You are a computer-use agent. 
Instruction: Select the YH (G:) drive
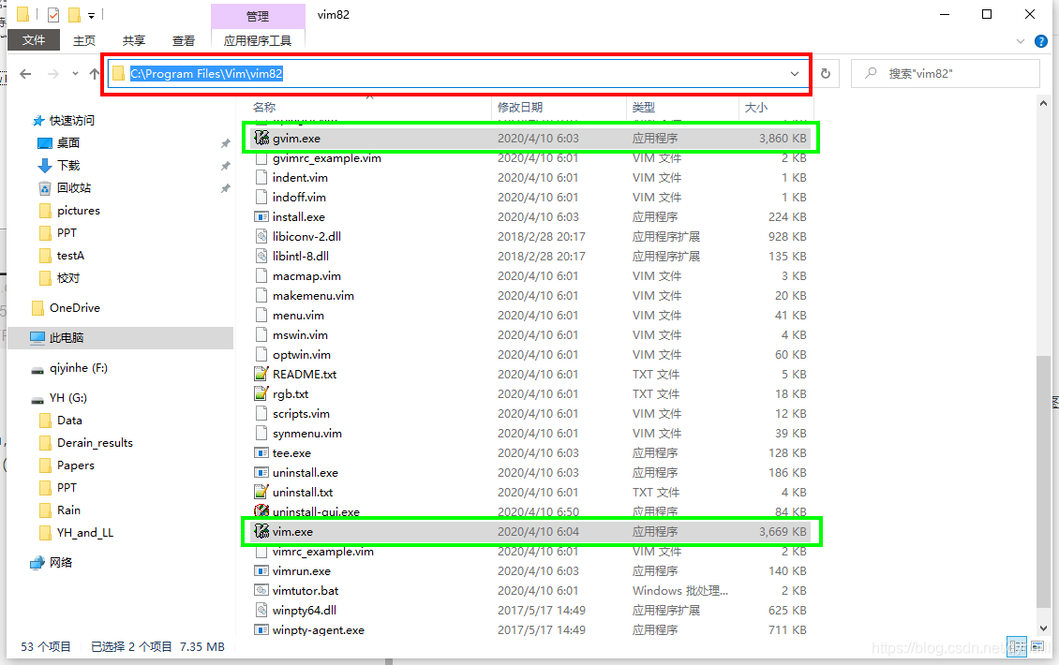[x=67, y=398]
